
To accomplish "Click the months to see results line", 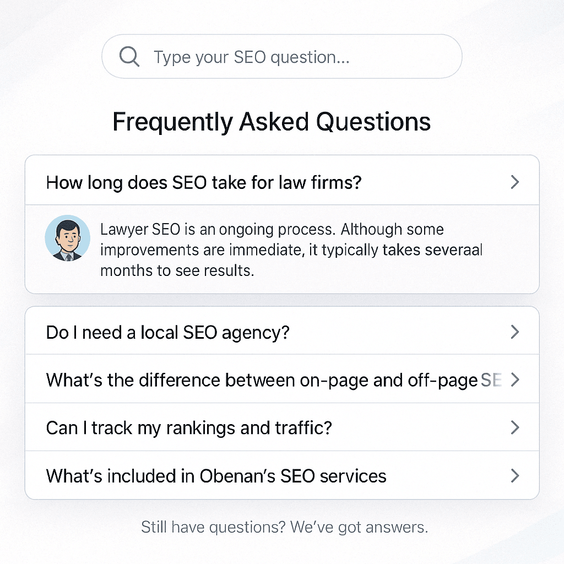I will [177, 271].
